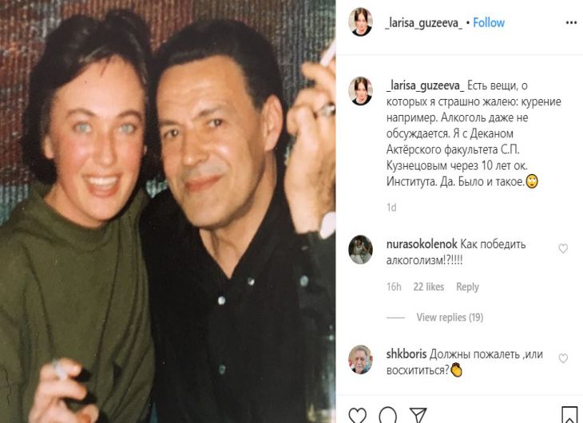Like shkboris's comment with small heart
583x423 pixels.
click(x=563, y=359)
